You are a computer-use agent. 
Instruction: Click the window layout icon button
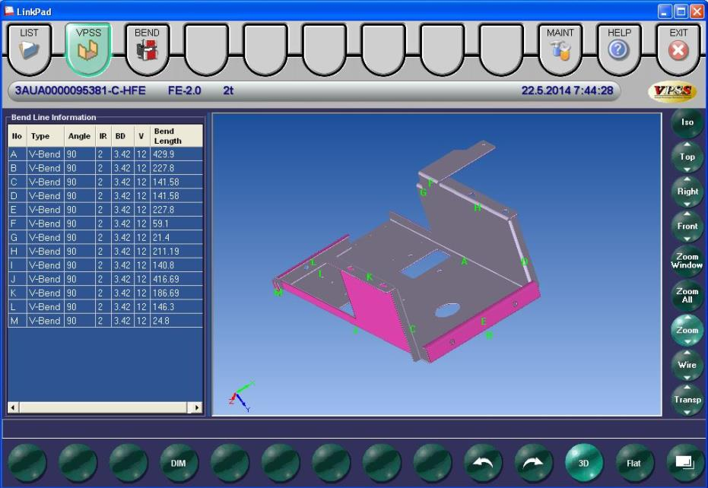[685, 463]
